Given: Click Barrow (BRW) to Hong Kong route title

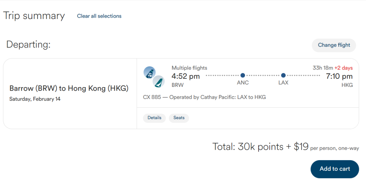Looking at the screenshot, I should tap(69, 89).
